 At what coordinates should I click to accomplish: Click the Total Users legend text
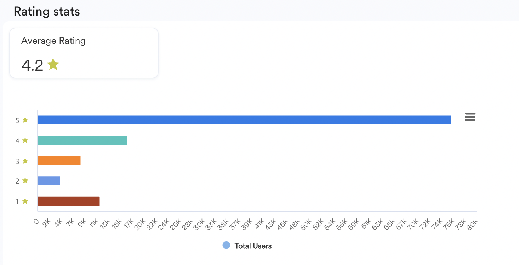[253, 246]
